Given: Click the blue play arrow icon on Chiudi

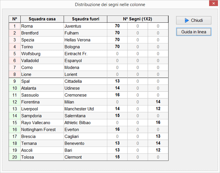Looking at the screenshot, I should [x=186, y=20].
